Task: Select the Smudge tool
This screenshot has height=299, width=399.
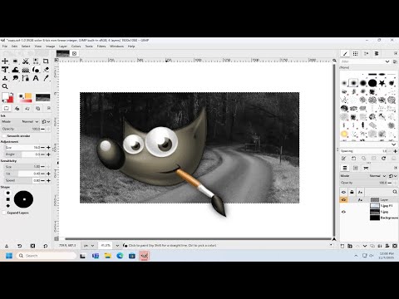Action: tap(15, 78)
